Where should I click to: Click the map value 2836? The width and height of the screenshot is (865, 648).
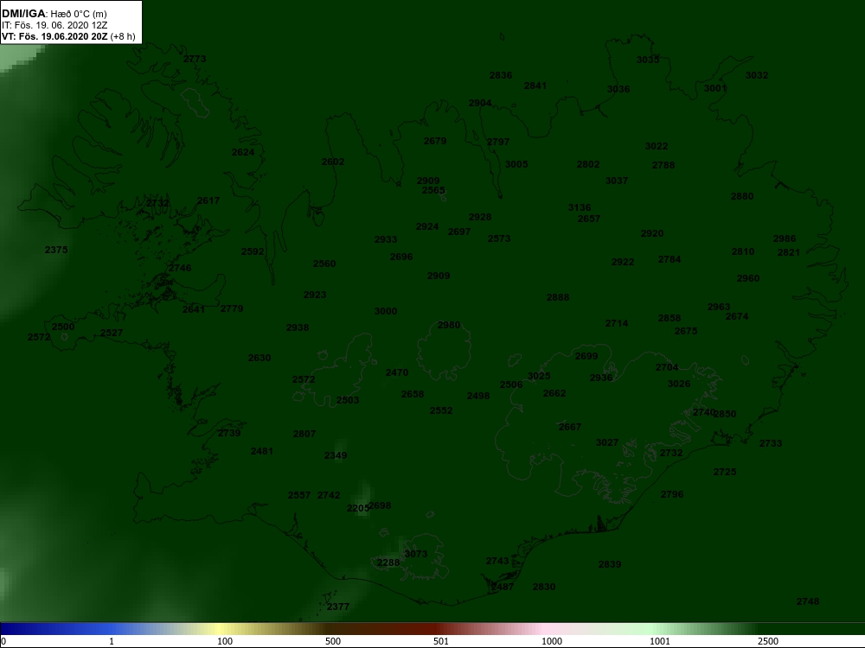click(x=501, y=75)
